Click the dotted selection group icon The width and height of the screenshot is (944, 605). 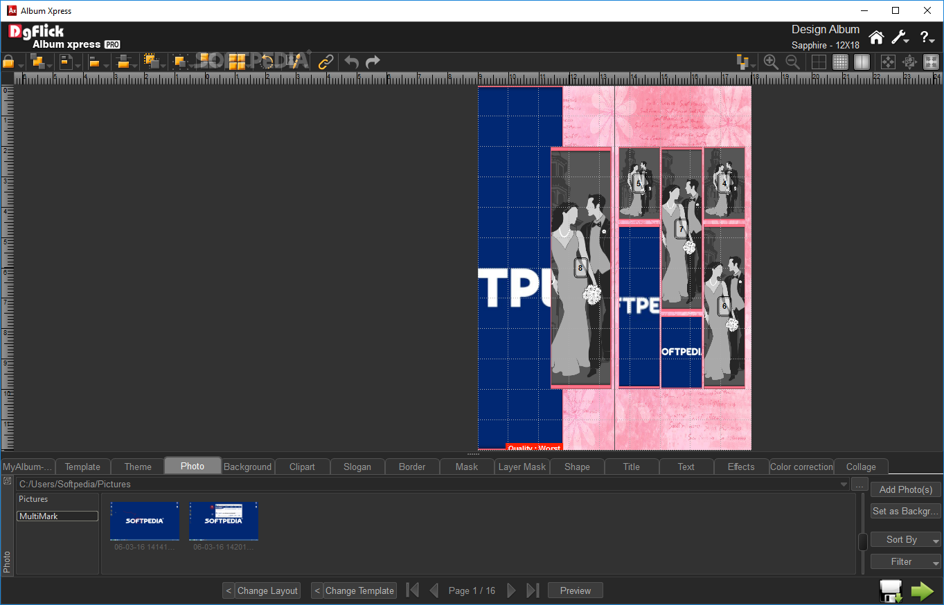(152, 62)
